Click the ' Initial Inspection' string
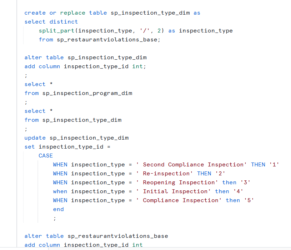This screenshot has height=250, width=291. click(173, 191)
